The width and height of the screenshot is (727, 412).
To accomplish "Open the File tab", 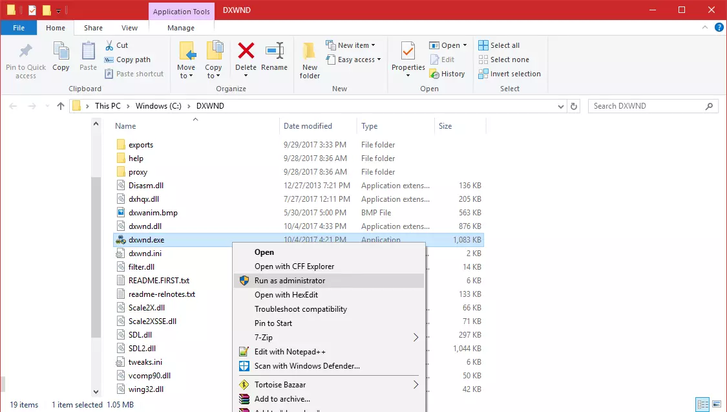I will [19, 28].
